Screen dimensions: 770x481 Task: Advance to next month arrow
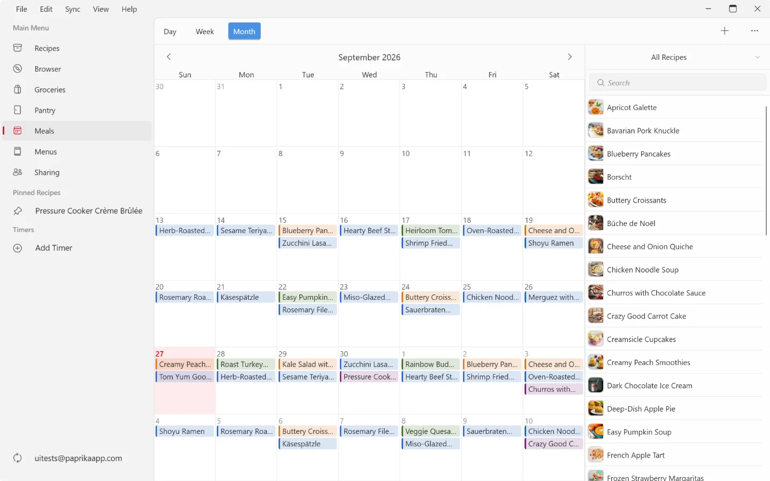coord(570,57)
